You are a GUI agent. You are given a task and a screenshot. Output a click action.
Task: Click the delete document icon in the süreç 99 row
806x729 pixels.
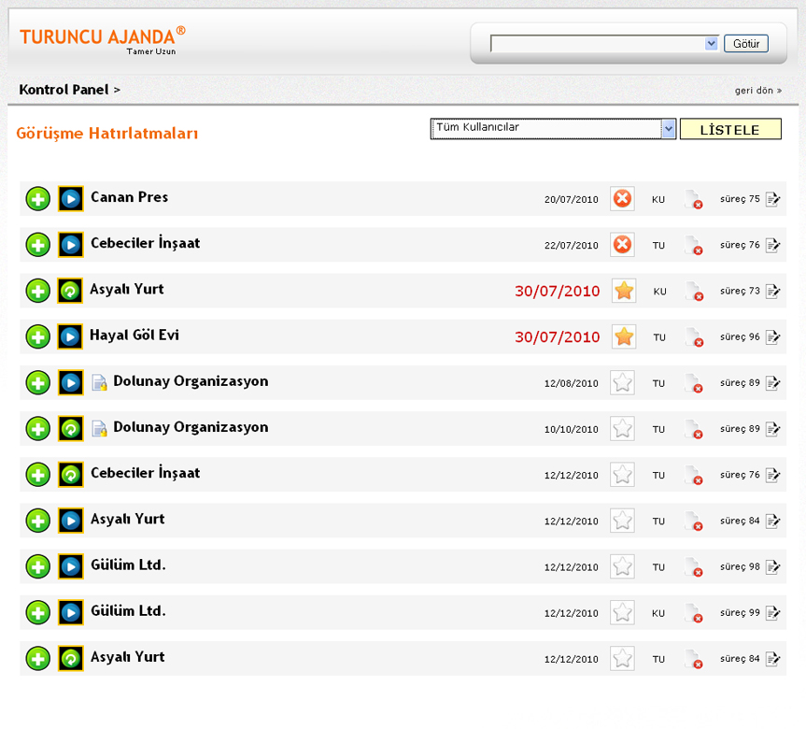pyautogui.click(x=692, y=613)
